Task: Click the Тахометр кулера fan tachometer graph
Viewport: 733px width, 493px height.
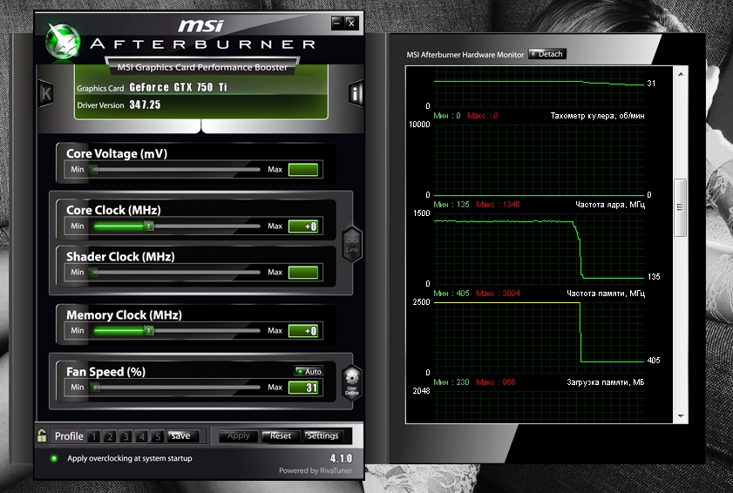Action: 540,159
